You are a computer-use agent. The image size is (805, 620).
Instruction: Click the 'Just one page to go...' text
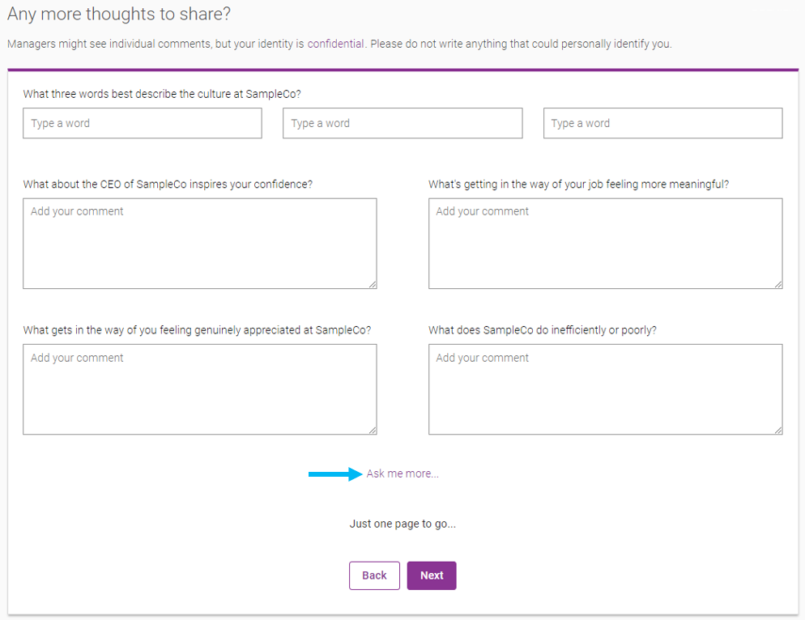[x=402, y=524]
